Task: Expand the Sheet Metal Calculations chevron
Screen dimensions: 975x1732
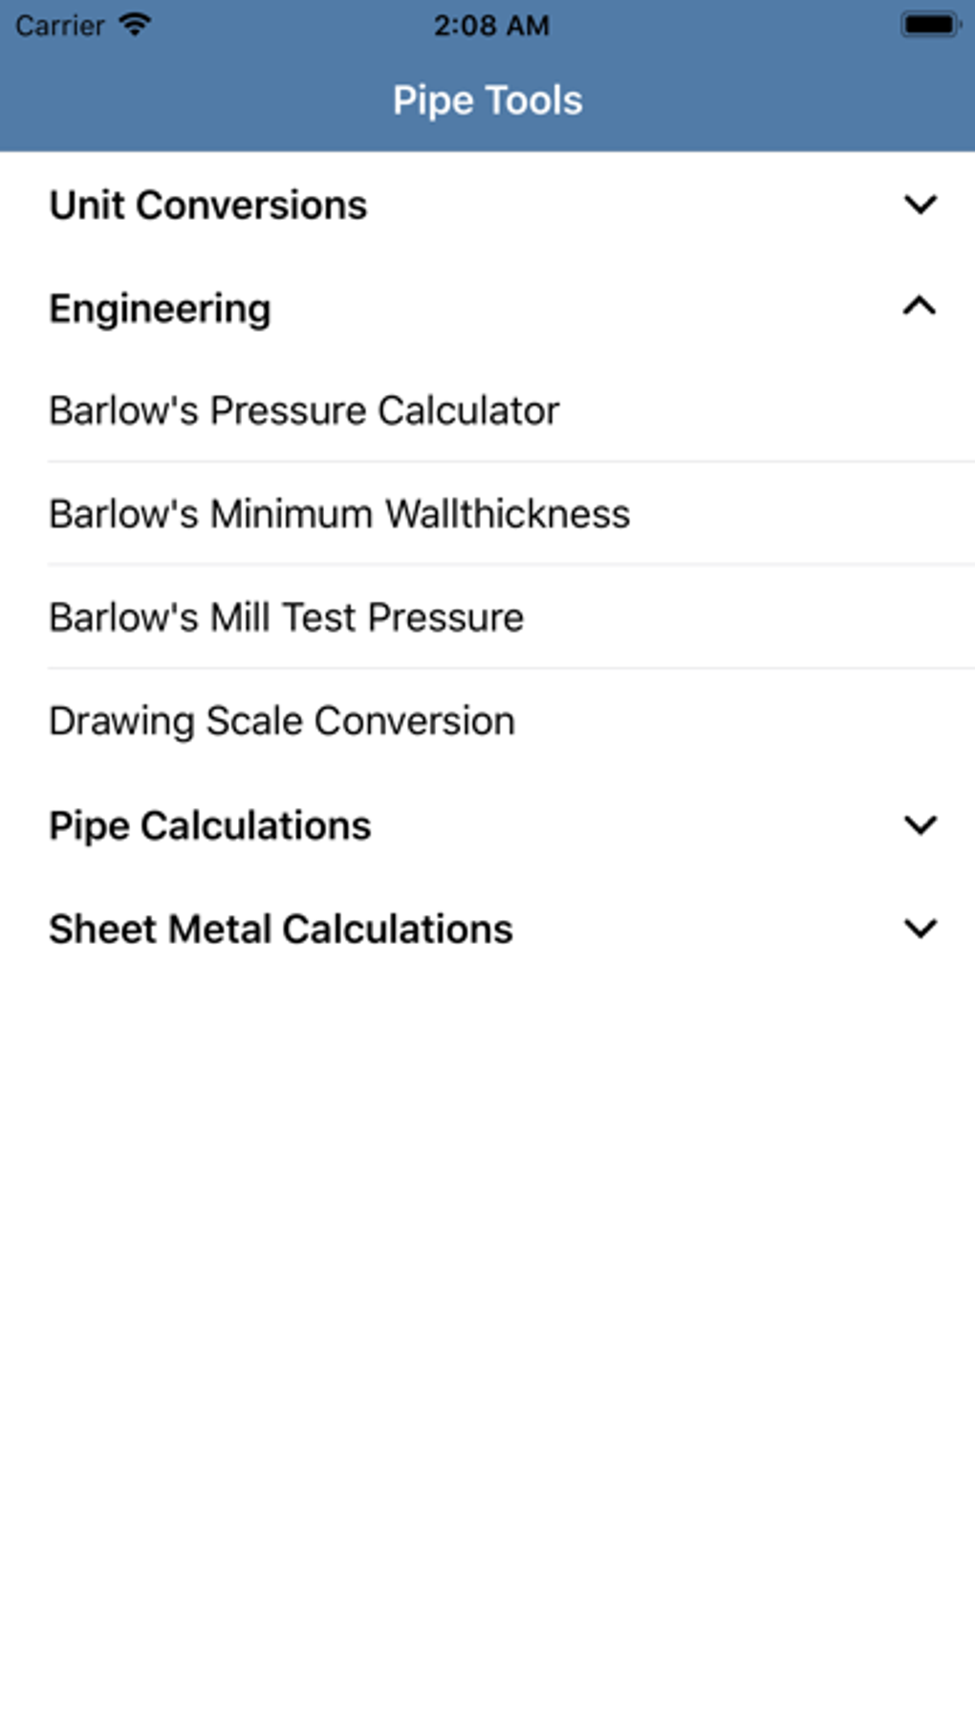Action: pyautogui.click(x=920, y=929)
